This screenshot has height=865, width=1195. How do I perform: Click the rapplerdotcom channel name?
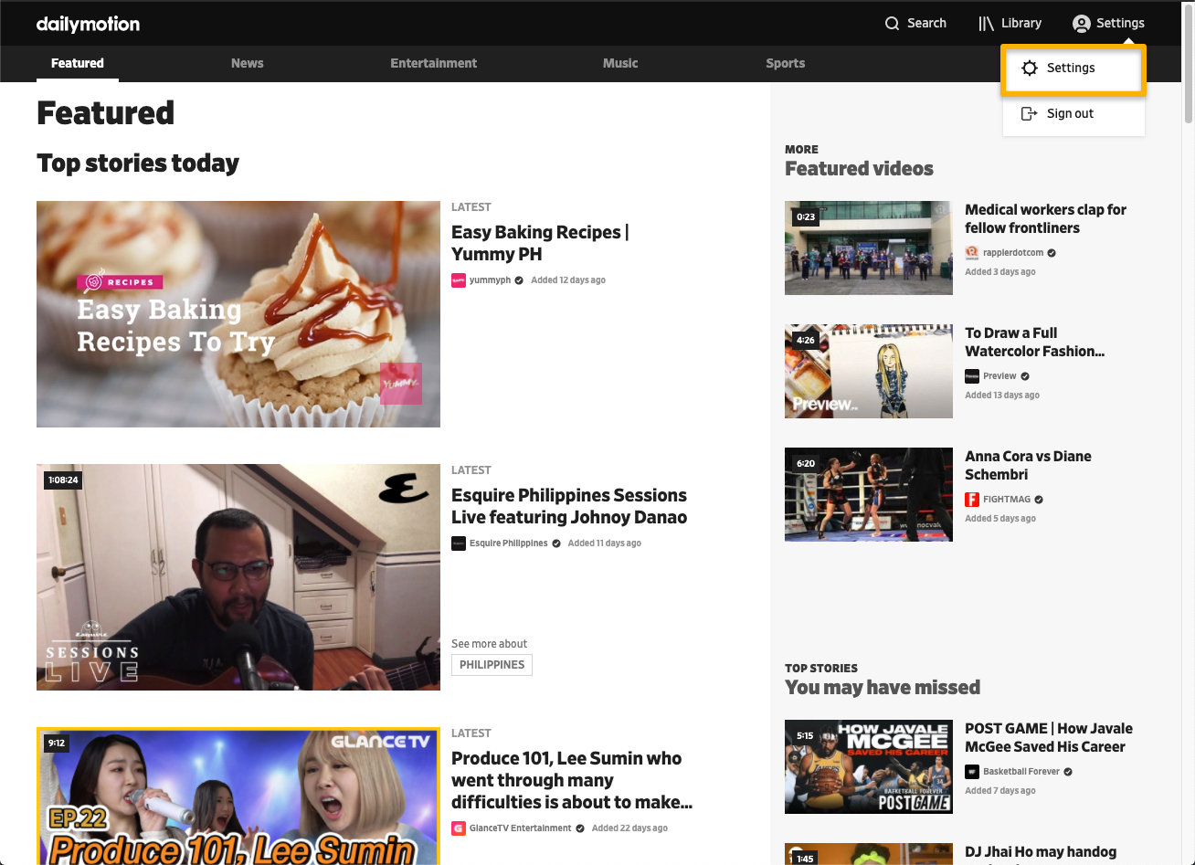(x=1013, y=253)
